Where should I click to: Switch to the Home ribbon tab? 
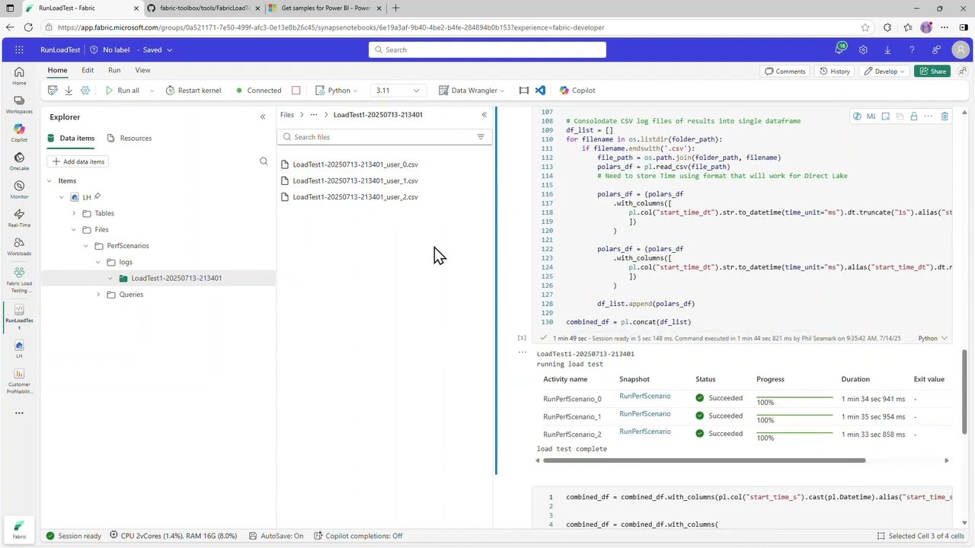click(x=57, y=70)
